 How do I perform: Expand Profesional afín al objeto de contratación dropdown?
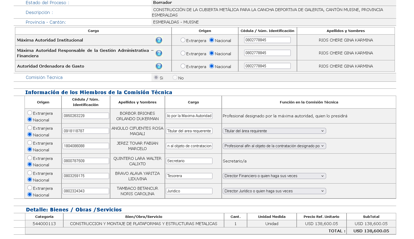coord(274,146)
